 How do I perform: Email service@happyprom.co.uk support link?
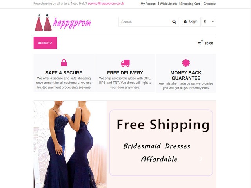click(x=106, y=4)
